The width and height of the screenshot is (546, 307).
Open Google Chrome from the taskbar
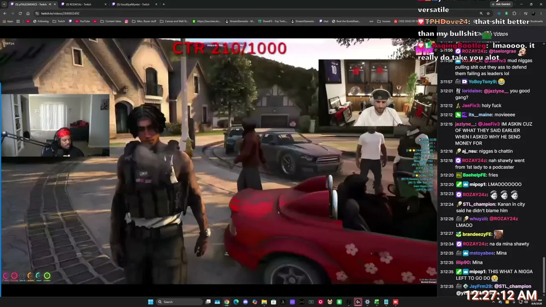tap(227, 302)
